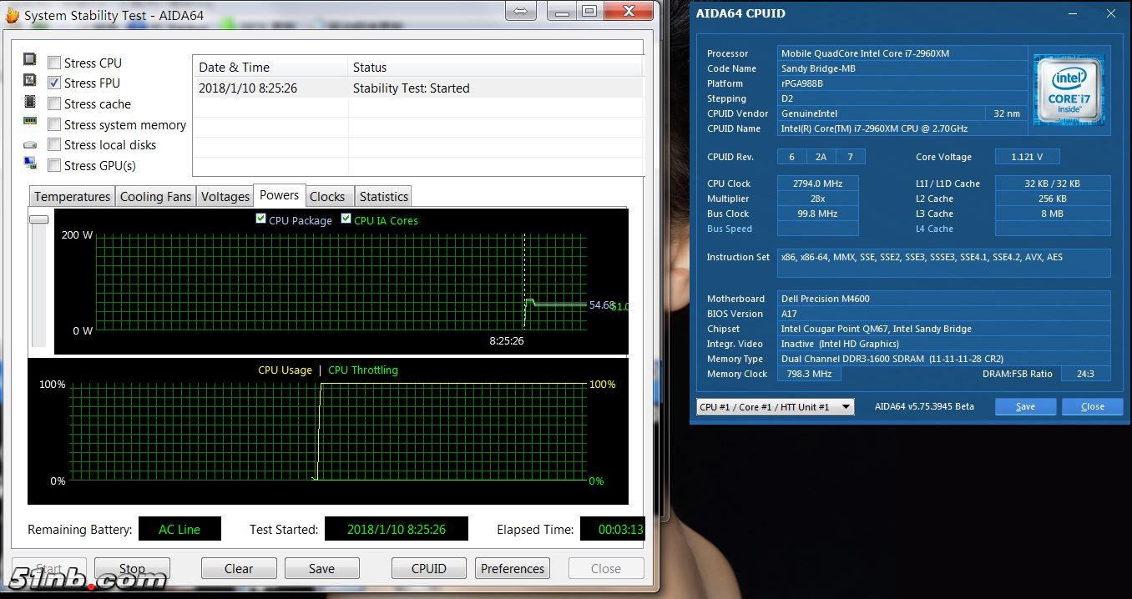Click Save in the AIDA64 CPUID window
This screenshot has width=1132, height=599.
[x=1026, y=407]
